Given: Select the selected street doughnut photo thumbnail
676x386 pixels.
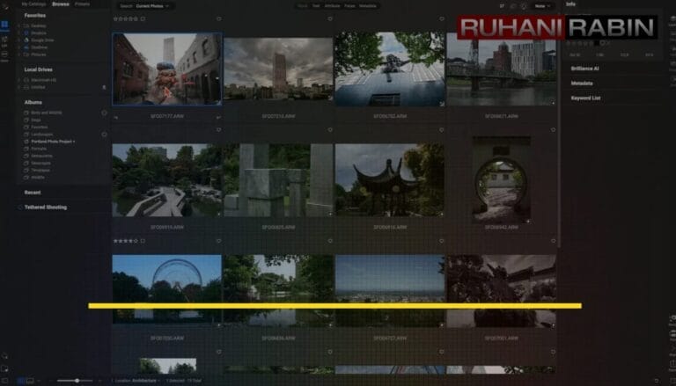Looking at the screenshot, I should [167, 69].
